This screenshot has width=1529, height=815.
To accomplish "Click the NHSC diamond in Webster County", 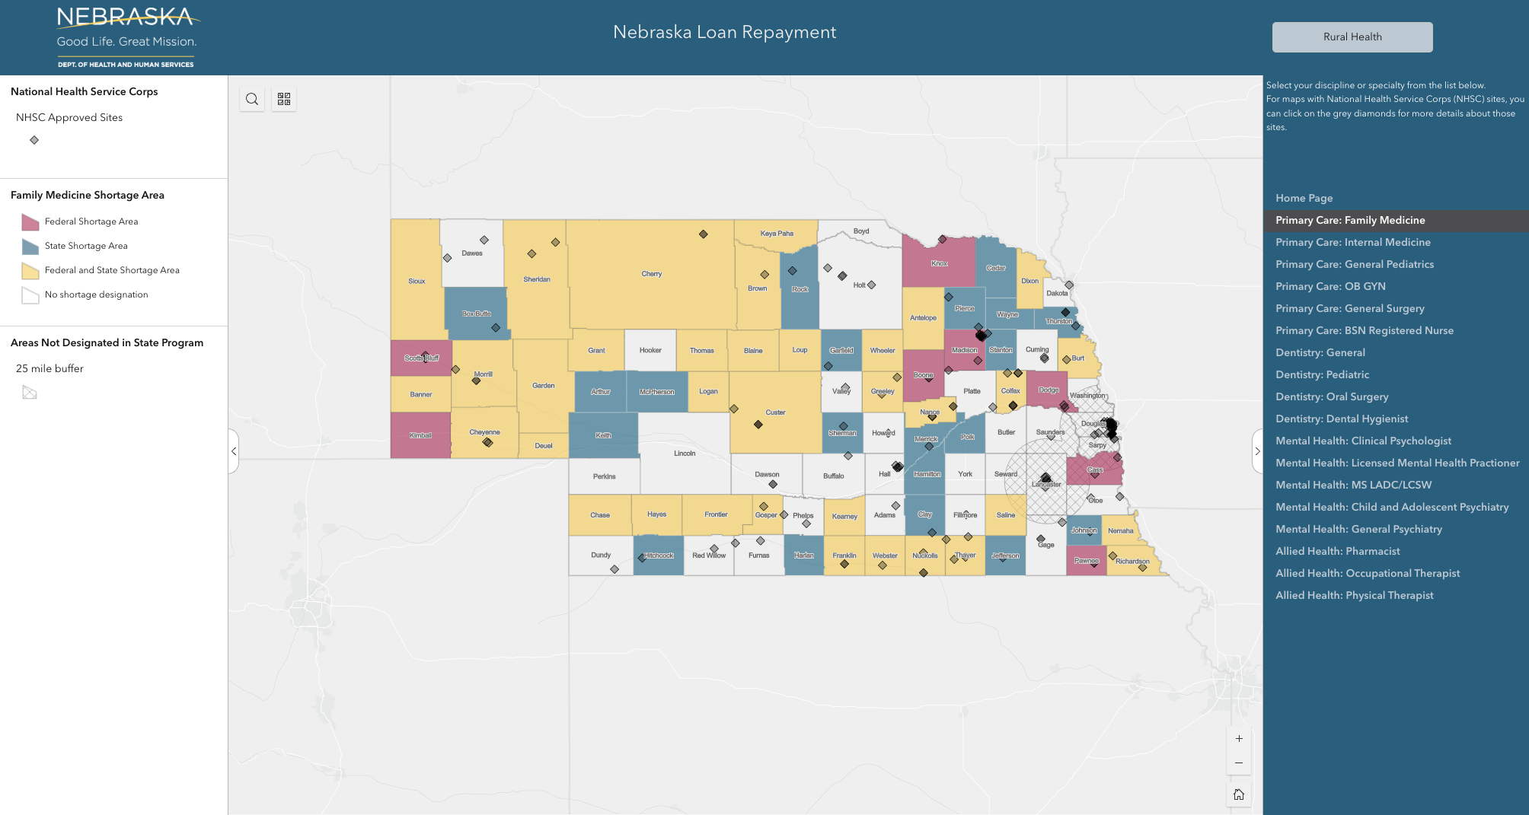I will (x=883, y=565).
